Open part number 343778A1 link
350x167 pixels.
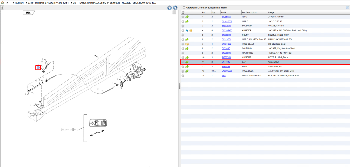pyautogui.click(x=226, y=26)
